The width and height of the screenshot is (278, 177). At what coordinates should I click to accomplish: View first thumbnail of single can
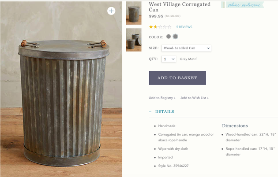[134, 13]
